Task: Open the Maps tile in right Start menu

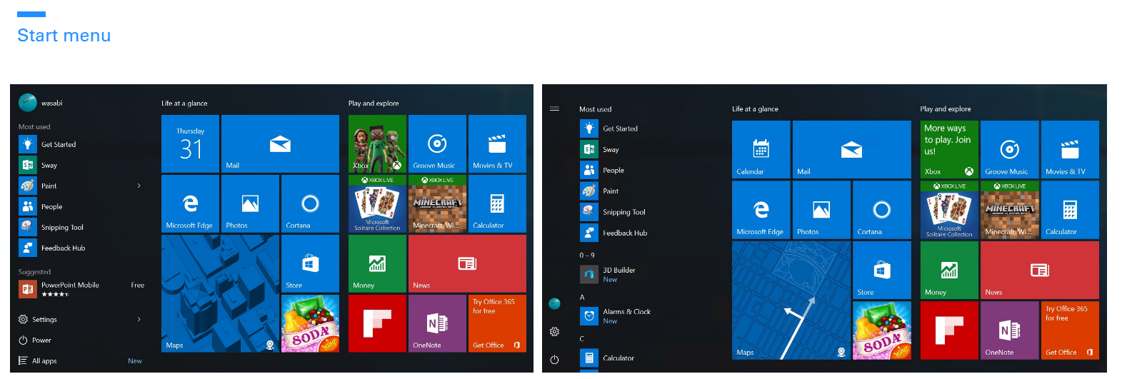Action: click(x=791, y=300)
